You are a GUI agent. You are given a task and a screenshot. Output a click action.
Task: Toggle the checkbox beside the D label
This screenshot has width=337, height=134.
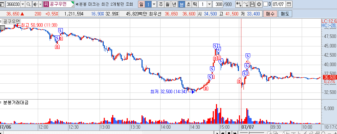(266, 4)
